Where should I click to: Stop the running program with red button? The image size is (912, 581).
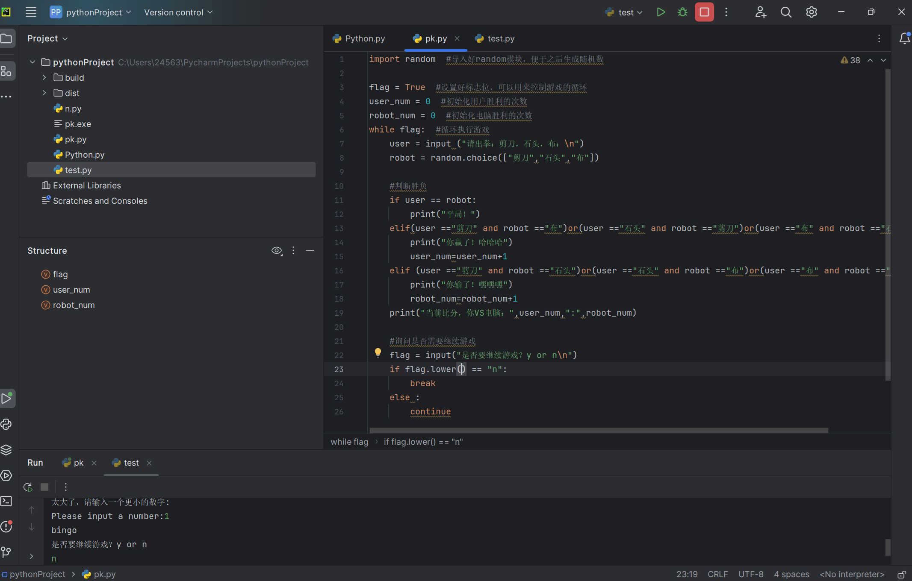coord(704,12)
